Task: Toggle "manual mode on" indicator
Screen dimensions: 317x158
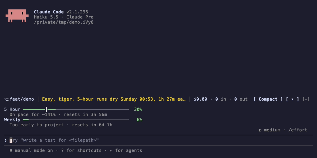Action: [34, 151]
